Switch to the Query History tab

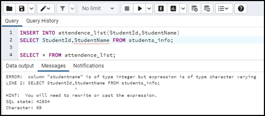[x=42, y=21]
